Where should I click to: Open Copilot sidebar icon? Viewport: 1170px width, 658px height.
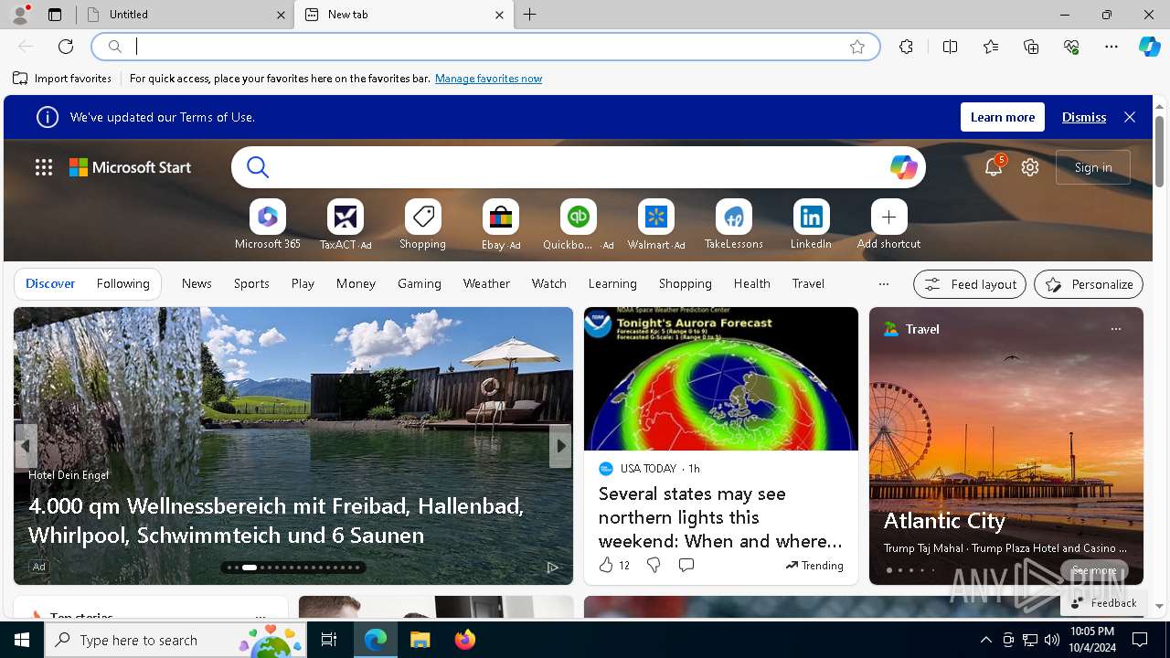1149,47
